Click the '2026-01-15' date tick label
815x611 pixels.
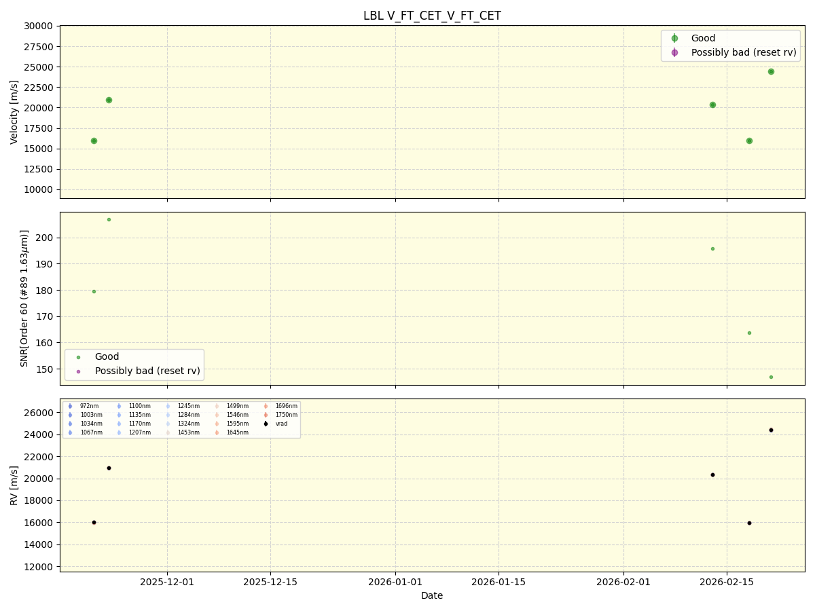click(499, 582)
